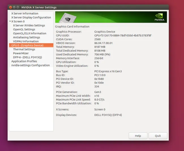View VDPAU Information
This screenshot has height=151, width=184.
click(x=26, y=41)
